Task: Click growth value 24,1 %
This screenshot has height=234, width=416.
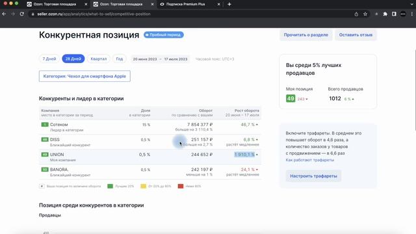Action: coord(248,170)
